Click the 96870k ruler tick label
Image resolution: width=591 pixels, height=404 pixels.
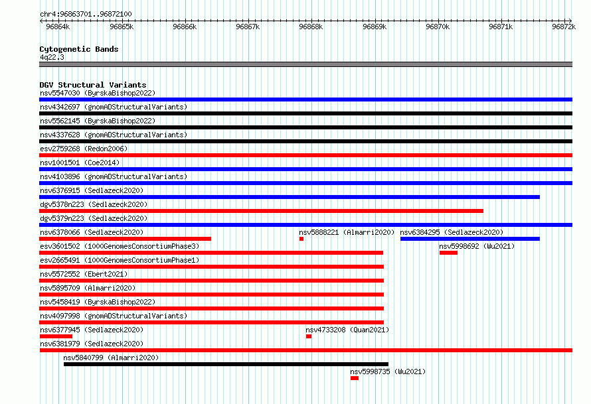point(438,27)
